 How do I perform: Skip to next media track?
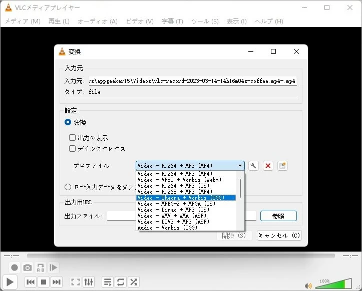57,282
